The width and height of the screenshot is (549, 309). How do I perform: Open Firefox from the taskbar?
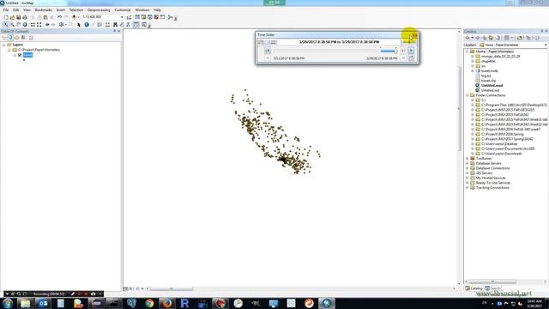[x=167, y=303]
